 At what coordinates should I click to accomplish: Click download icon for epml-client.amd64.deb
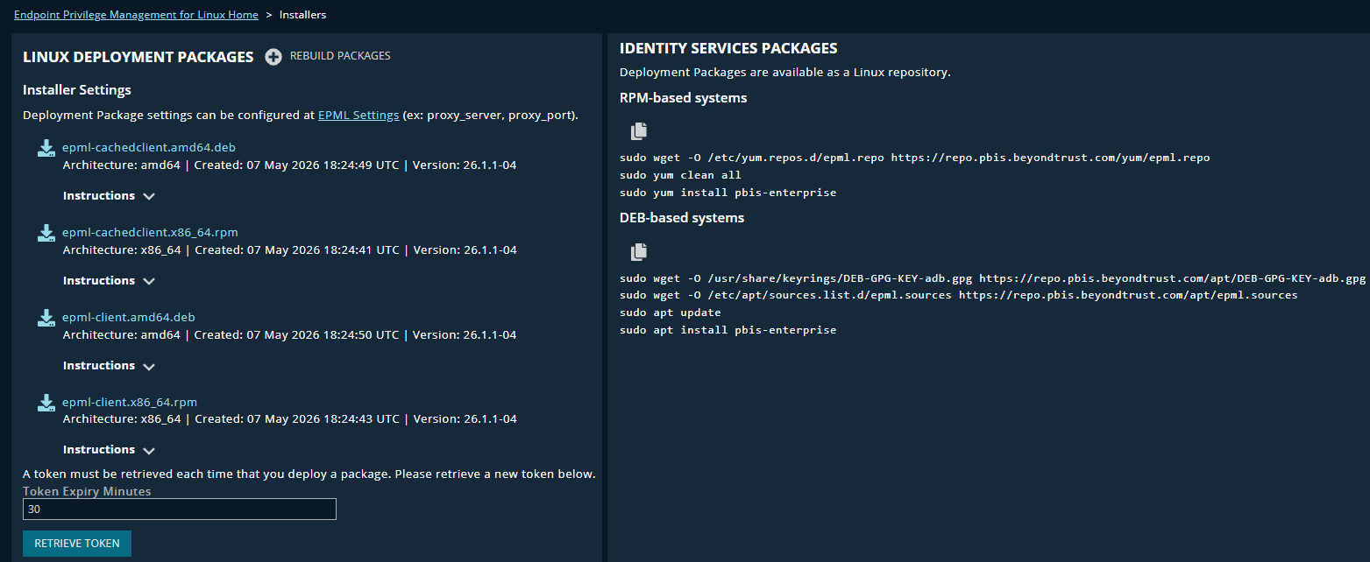point(46,318)
